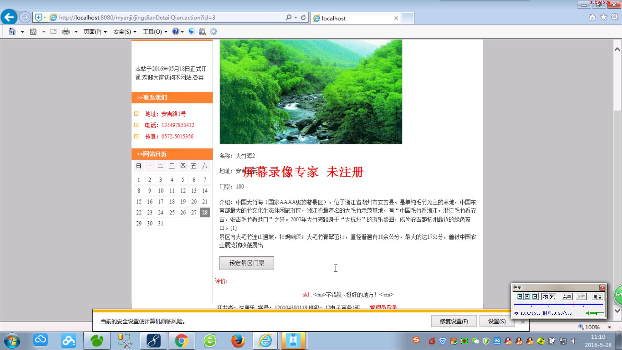The image size is (622, 350).
Task: Open a new blank tab
Action: pyautogui.click(x=408, y=18)
